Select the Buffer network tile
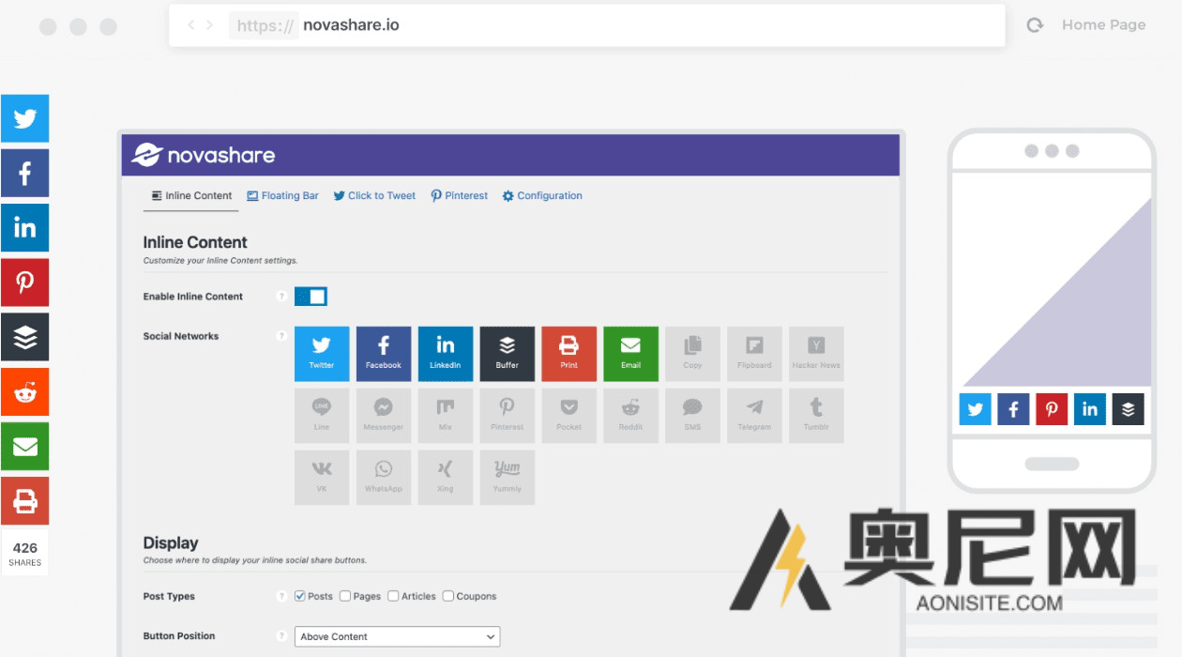This screenshot has width=1182, height=657. click(508, 354)
